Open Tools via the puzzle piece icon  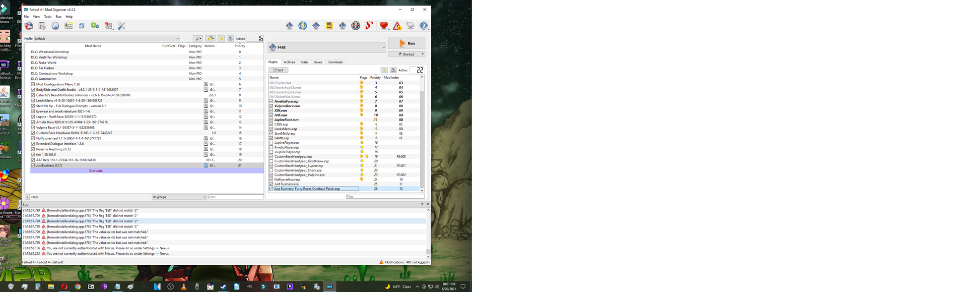(108, 26)
